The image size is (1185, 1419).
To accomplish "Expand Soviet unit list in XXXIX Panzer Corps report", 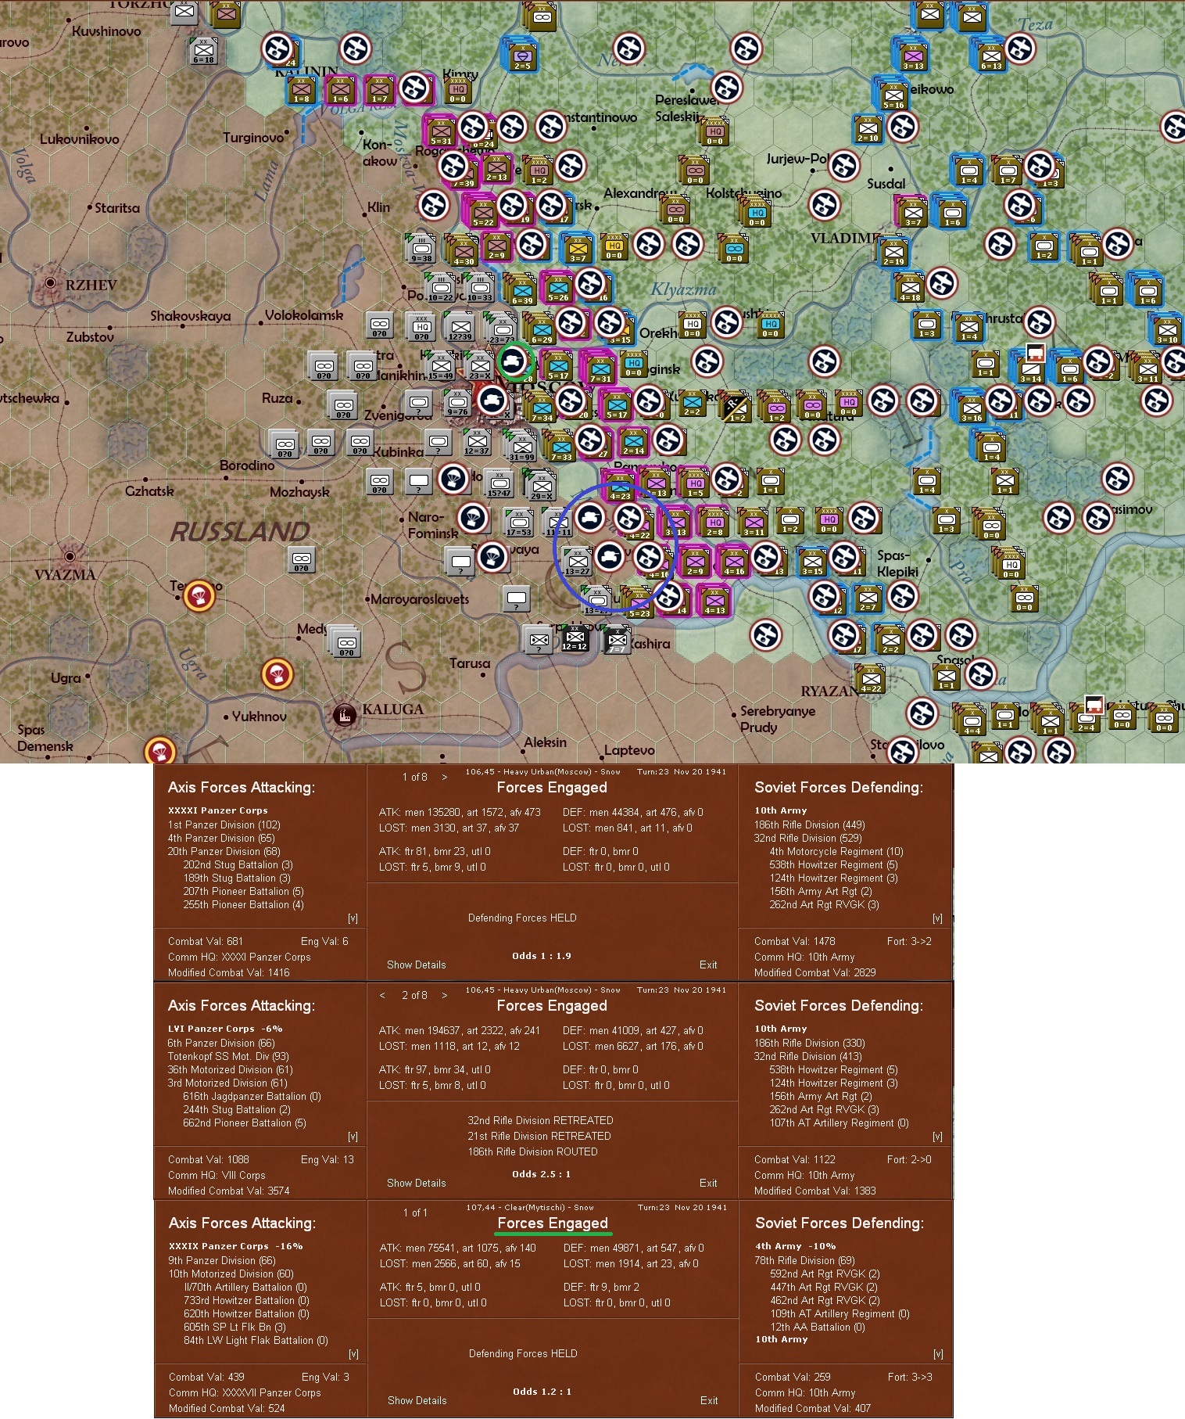I will (x=938, y=1354).
